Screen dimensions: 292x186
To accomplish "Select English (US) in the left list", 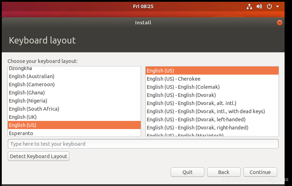I will pos(74,125).
